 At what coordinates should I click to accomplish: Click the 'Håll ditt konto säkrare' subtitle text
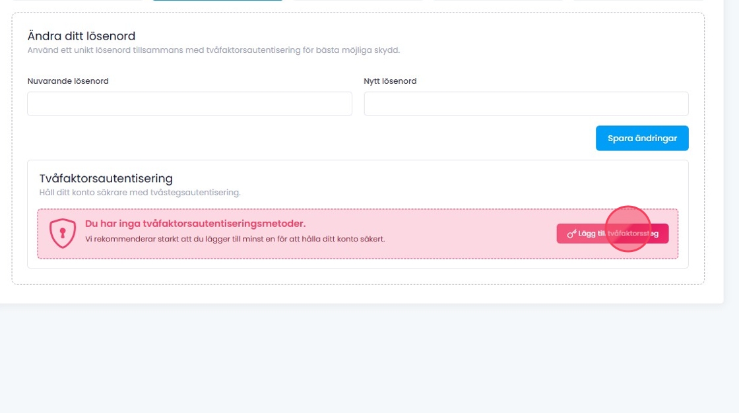(x=140, y=193)
